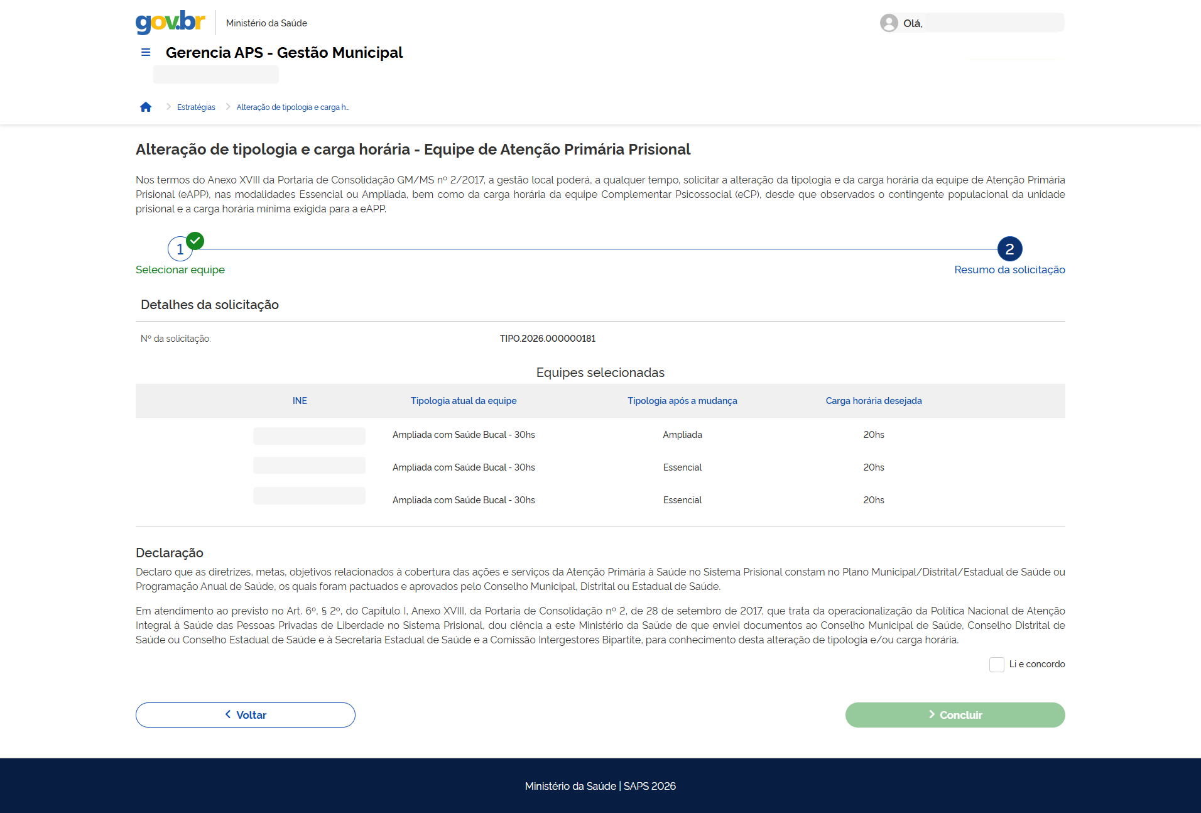This screenshot has width=1201, height=813.
Task: Open the hamburger navigation menu
Action: click(146, 53)
